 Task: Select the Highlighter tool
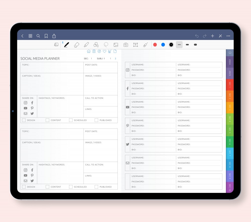point(86,45)
